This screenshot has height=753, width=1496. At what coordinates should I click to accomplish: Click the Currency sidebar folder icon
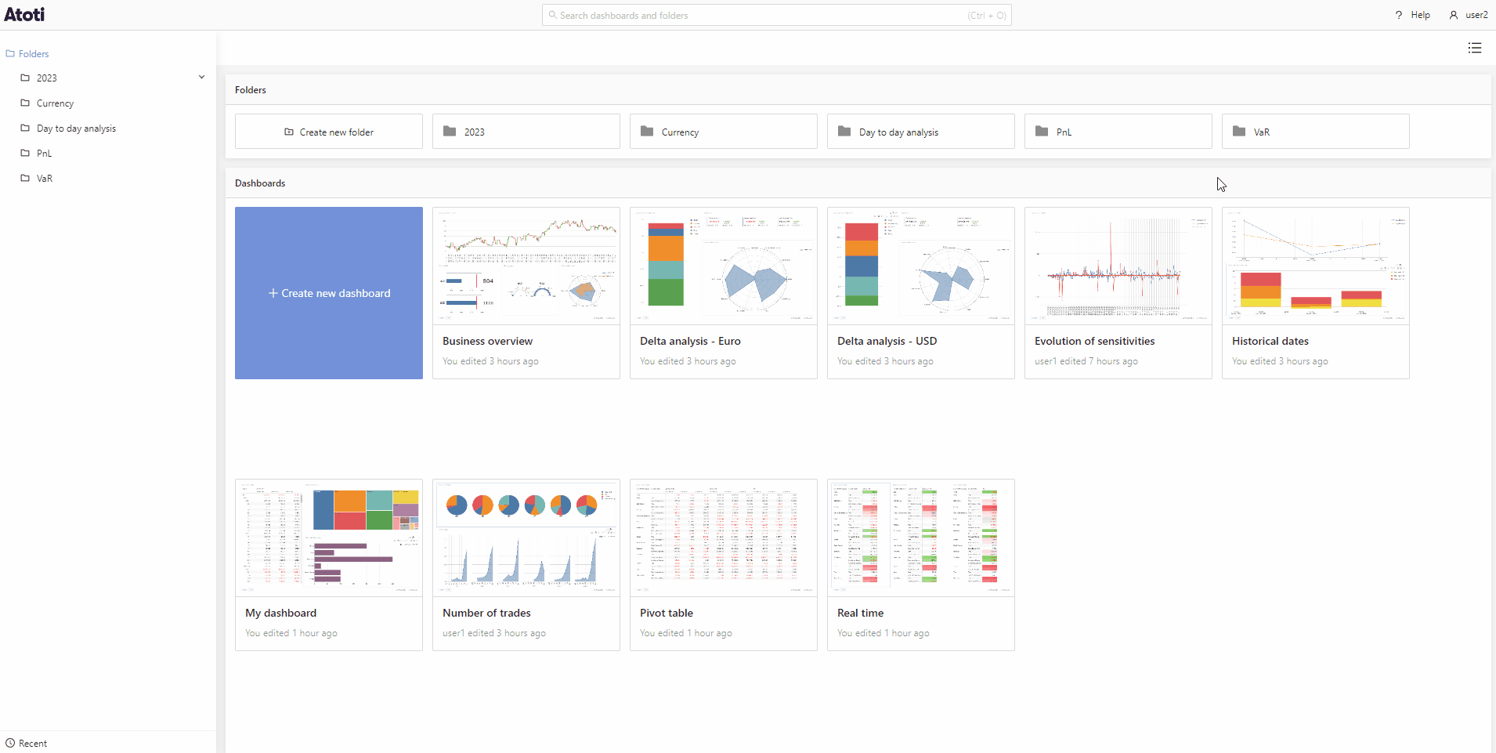click(x=25, y=103)
